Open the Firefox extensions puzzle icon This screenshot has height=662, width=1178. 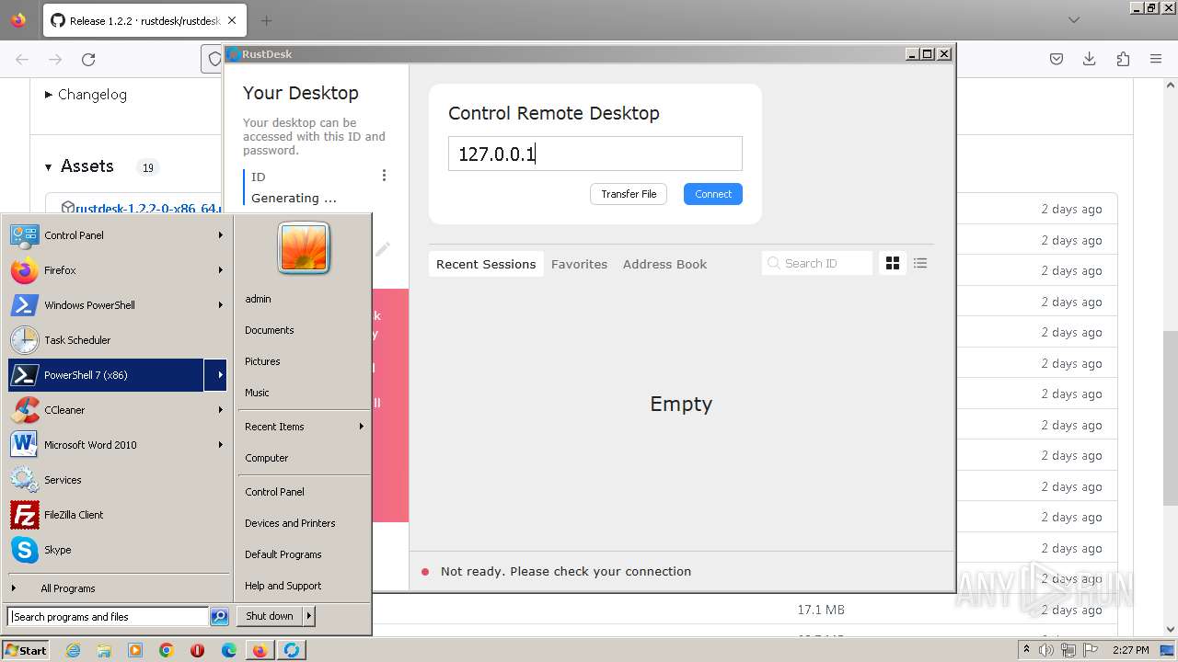coord(1123,59)
